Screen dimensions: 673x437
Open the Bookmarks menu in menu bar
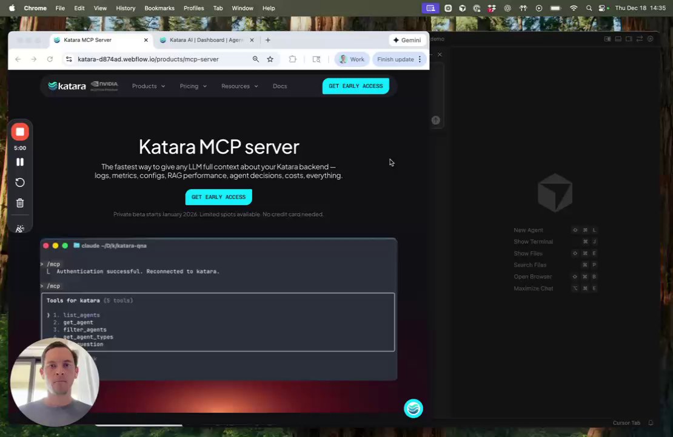click(x=159, y=8)
